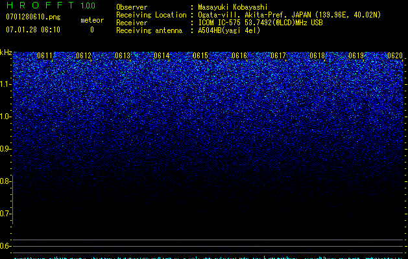408x259 pixels.
Task: Click the HROFFT 1.0.0 title text
Action: 51,5
